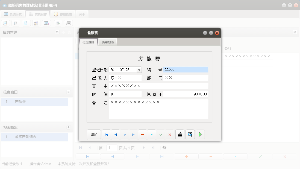Image resolution: width=300 pixels, height=169 pixels.
Task: Open the 登记日期 date dropdown
Action: [x=139, y=69]
